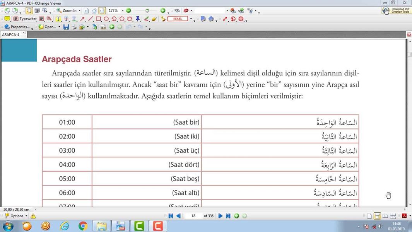Click into the search text box
The image size is (412, 232).
210,10
